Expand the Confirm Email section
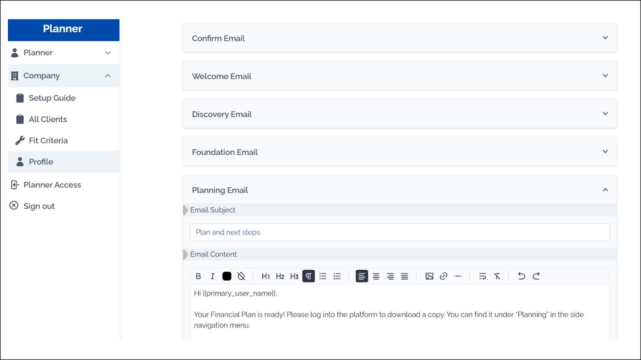This screenshot has width=641, height=360. click(400, 38)
